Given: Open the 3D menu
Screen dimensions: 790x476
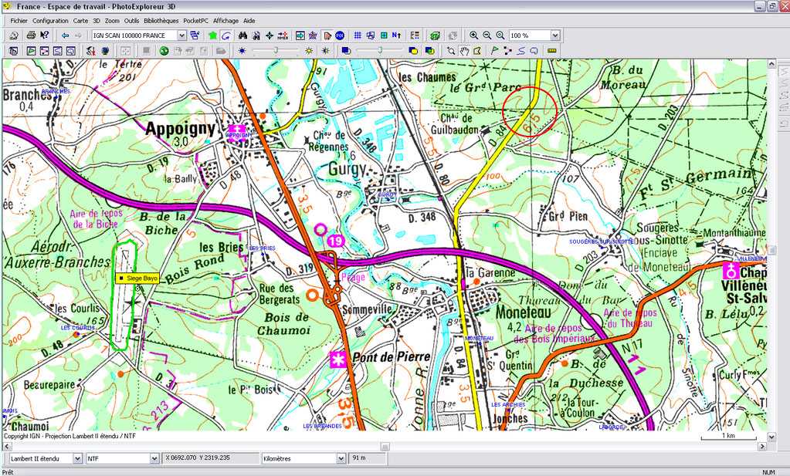Looking at the screenshot, I should tap(97, 21).
